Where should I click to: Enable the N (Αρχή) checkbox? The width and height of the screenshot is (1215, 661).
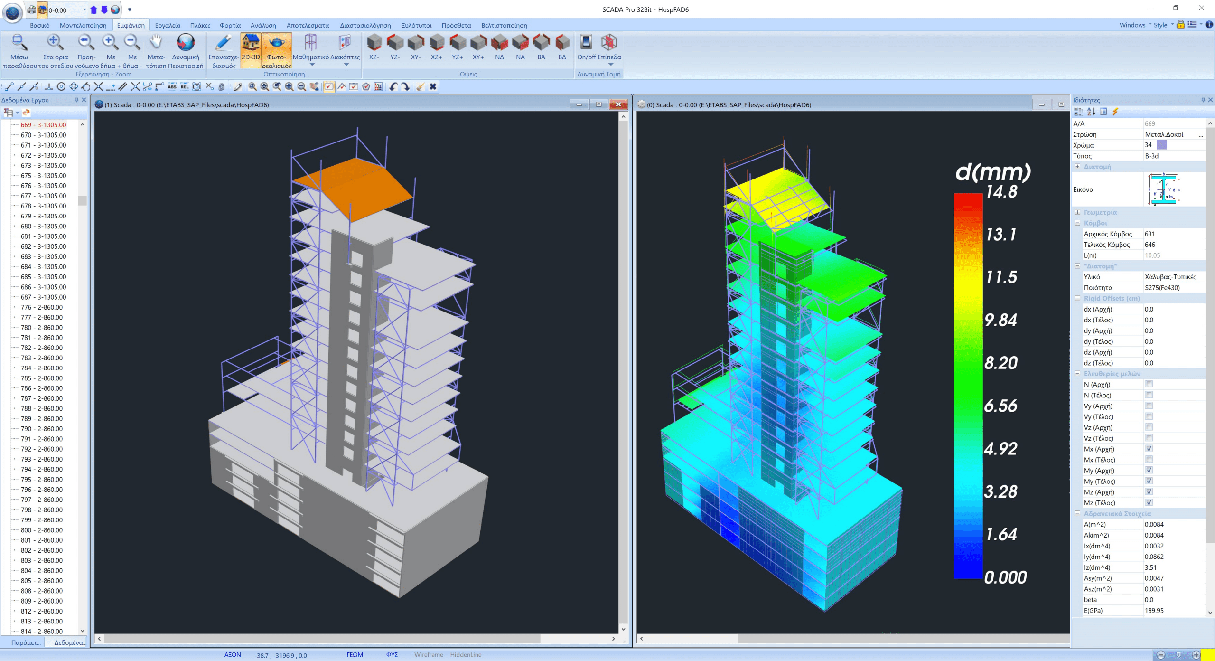[1149, 384]
